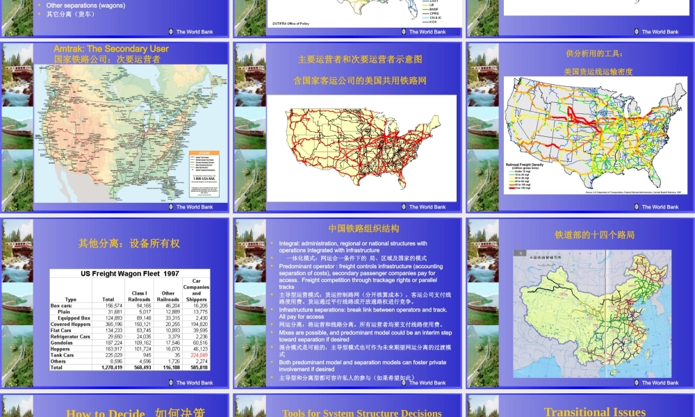Click the '含国家客运公司的美国共用铁路网' heading
Screen dimensions: 695x417
[360, 81]
